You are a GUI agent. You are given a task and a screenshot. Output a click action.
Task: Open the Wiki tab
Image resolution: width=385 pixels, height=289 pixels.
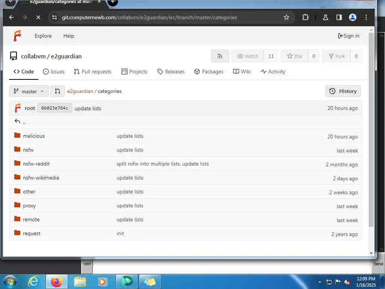(242, 72)
